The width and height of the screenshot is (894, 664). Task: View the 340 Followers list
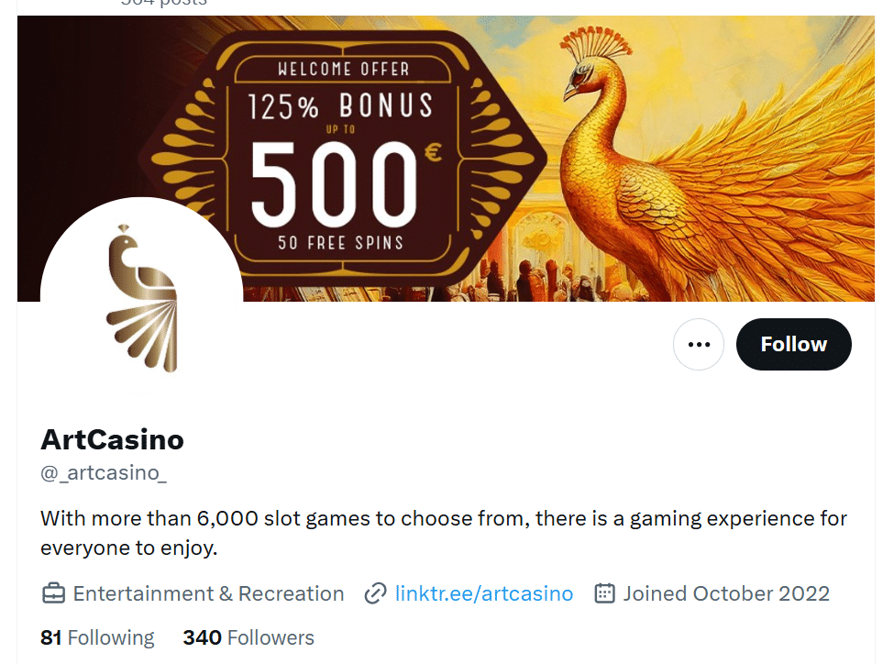pos(248,636)
